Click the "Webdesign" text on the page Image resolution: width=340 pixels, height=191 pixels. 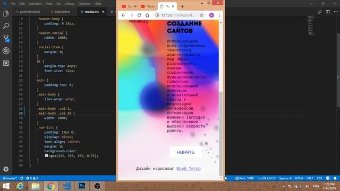(140, 21)
